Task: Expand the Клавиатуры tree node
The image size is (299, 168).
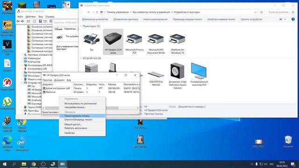Action: pos(22,58)
